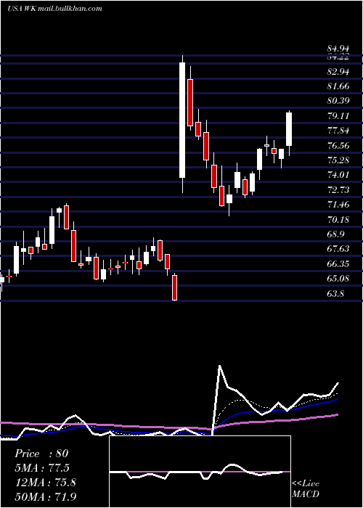Click the '12MA : 75.8' readout
This screenshot has height=508, width=363.
coord(45,483)
